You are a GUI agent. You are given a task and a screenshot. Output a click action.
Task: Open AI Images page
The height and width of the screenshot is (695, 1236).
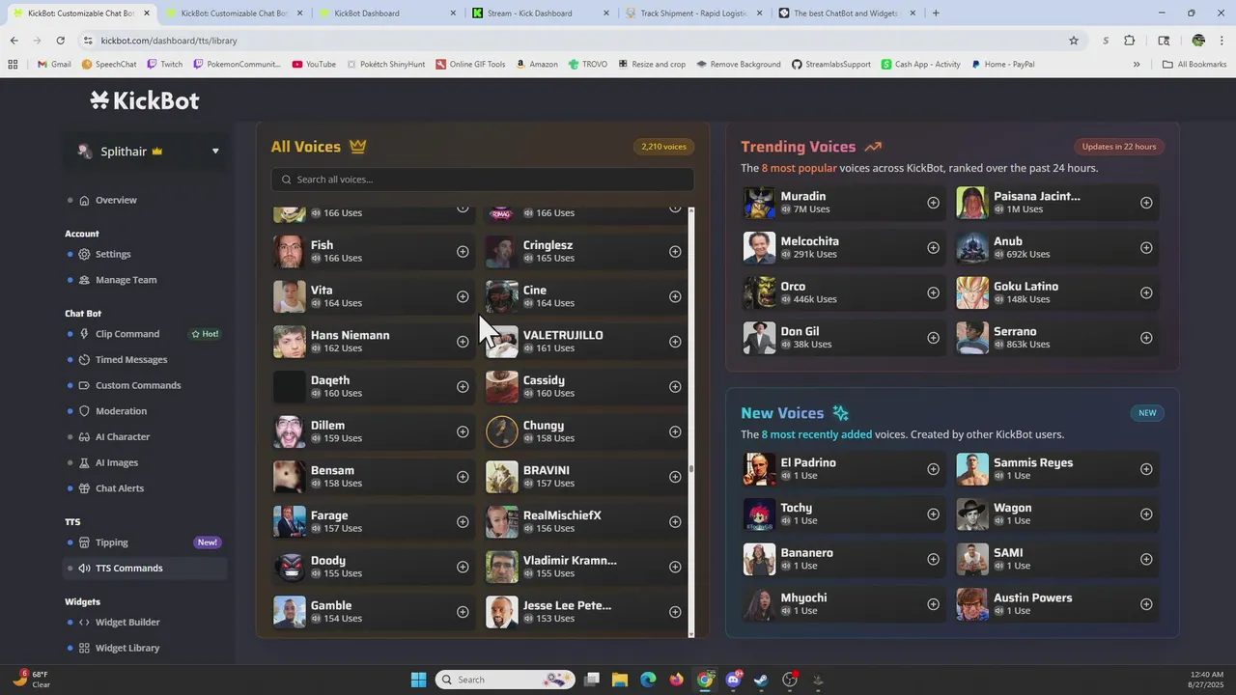[117, 462]
